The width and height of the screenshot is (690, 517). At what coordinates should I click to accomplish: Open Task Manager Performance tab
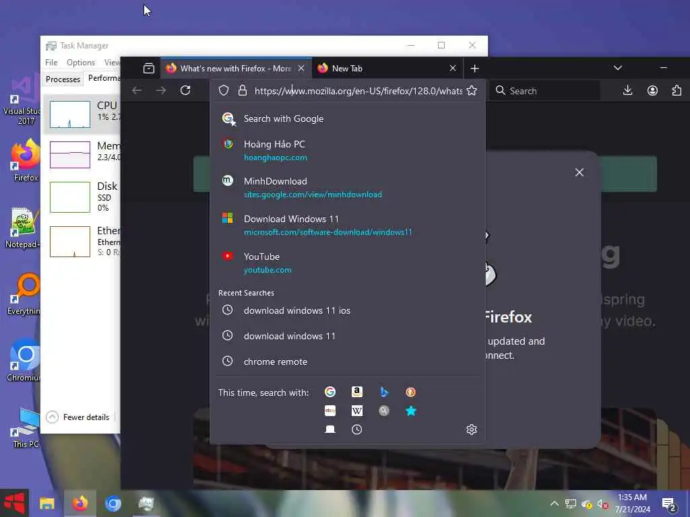[x=104, y=78]
